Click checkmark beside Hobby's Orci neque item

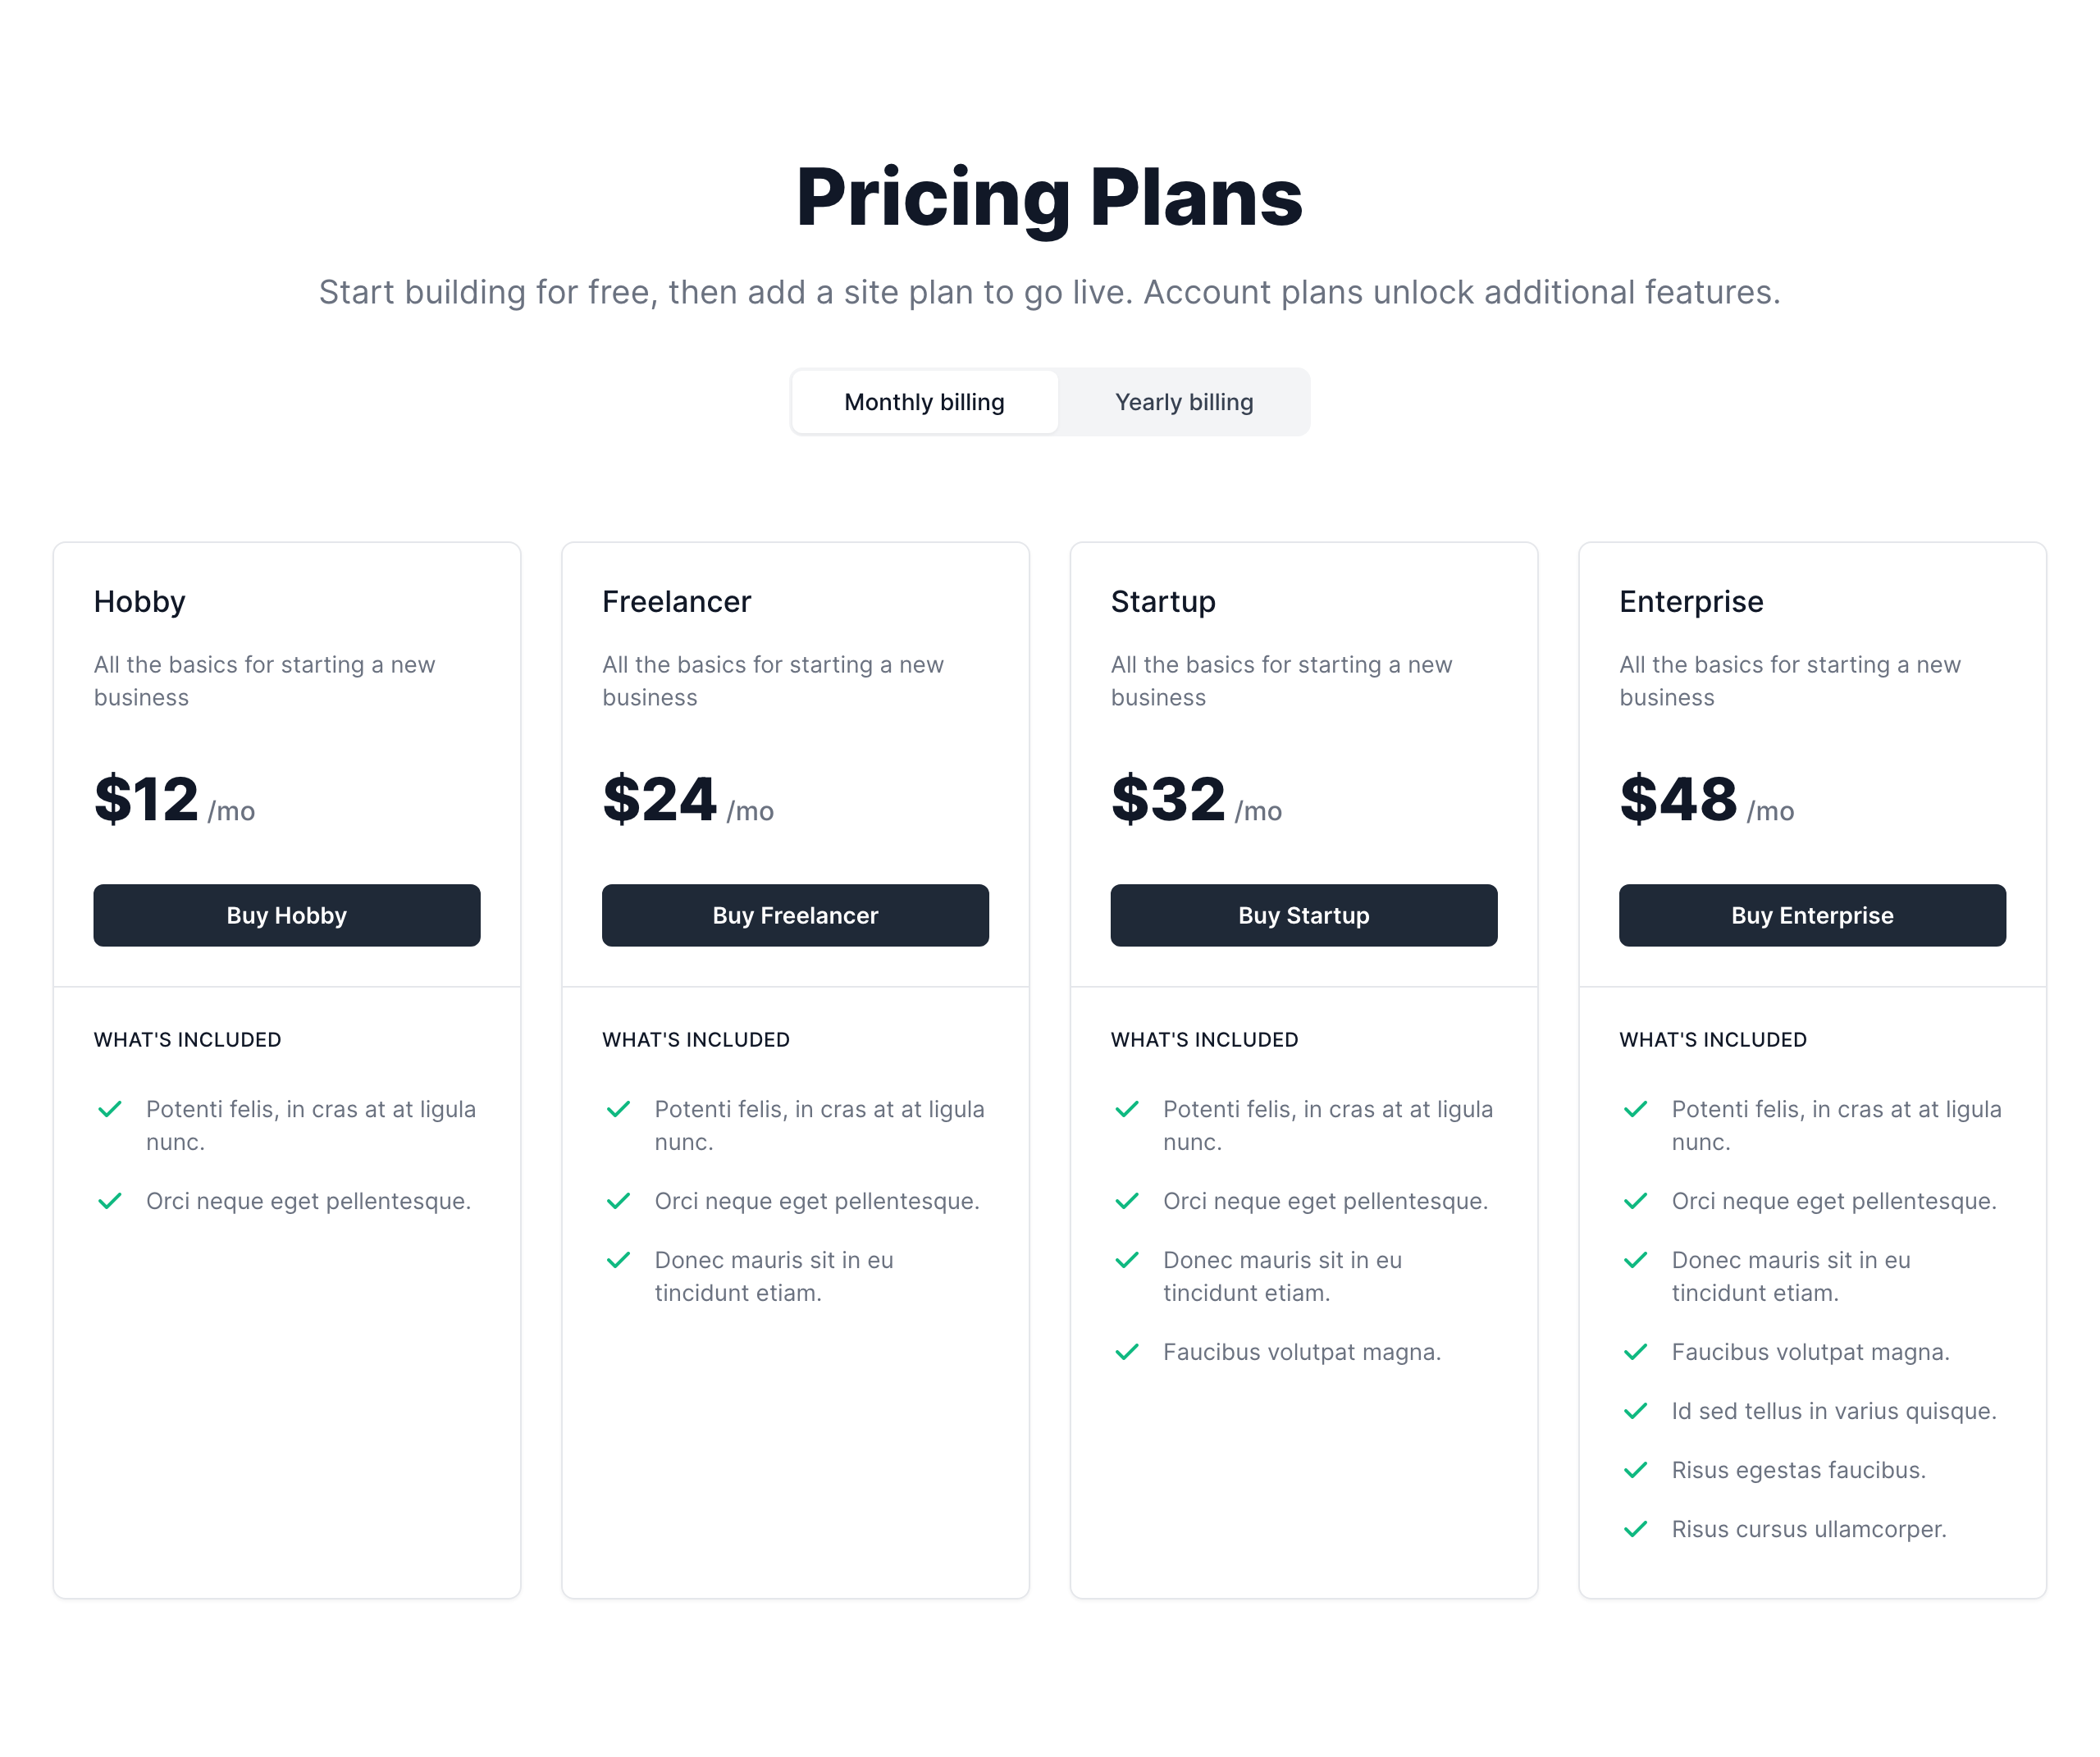click(110, 1201)
